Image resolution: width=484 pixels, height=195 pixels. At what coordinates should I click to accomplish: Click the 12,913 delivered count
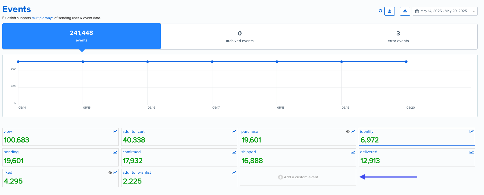coord(370,161)
